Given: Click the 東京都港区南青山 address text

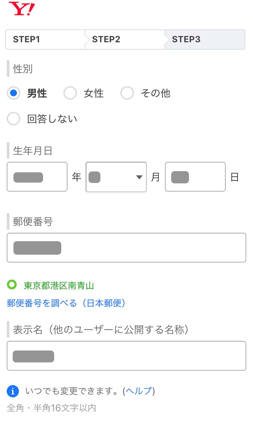Looking at the screenshot, I should [59, 285].
